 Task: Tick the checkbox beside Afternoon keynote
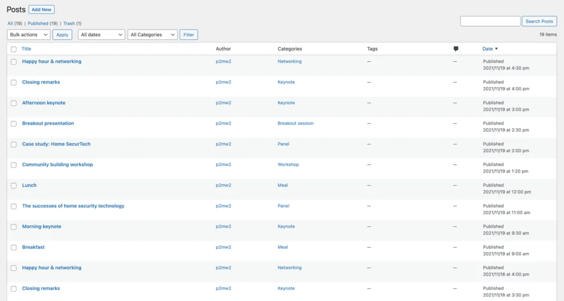point(14,103)
